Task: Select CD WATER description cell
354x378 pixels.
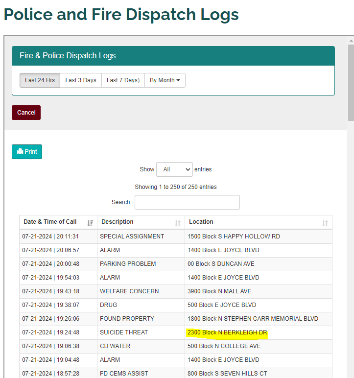Action: (141, 347)
